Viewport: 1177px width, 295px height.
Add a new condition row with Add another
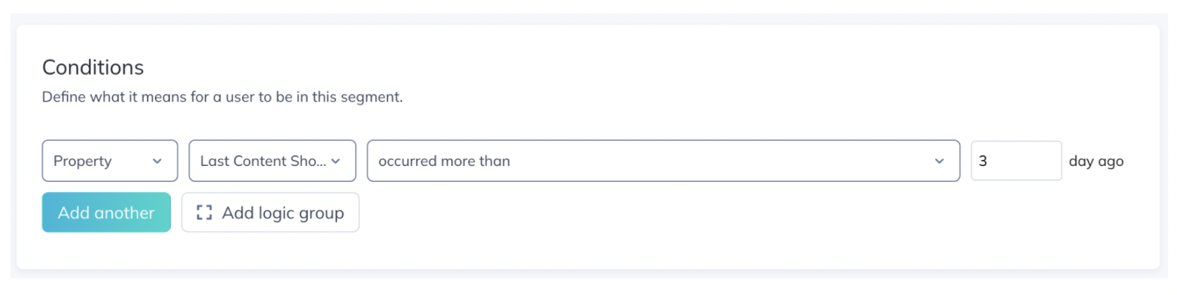[x=106, y=213]
